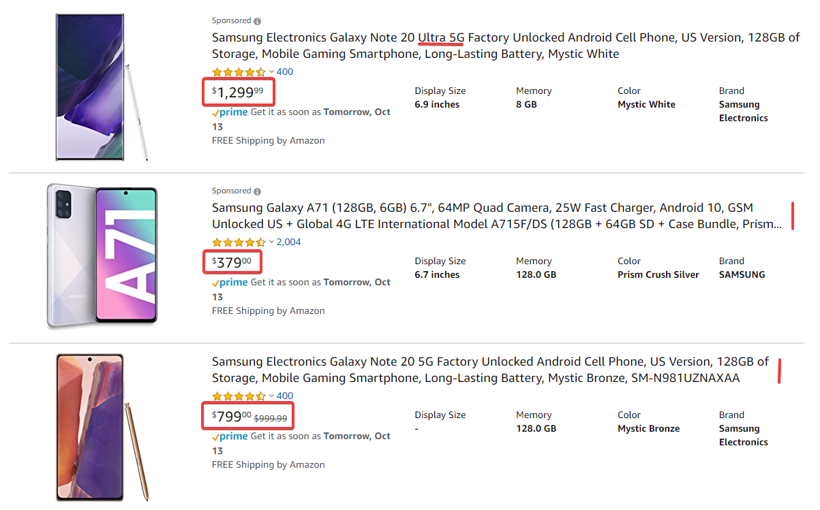
Task: Click the Sponsored info icon on the Galaxy A71 listing
Action: [x=257, y=191]
